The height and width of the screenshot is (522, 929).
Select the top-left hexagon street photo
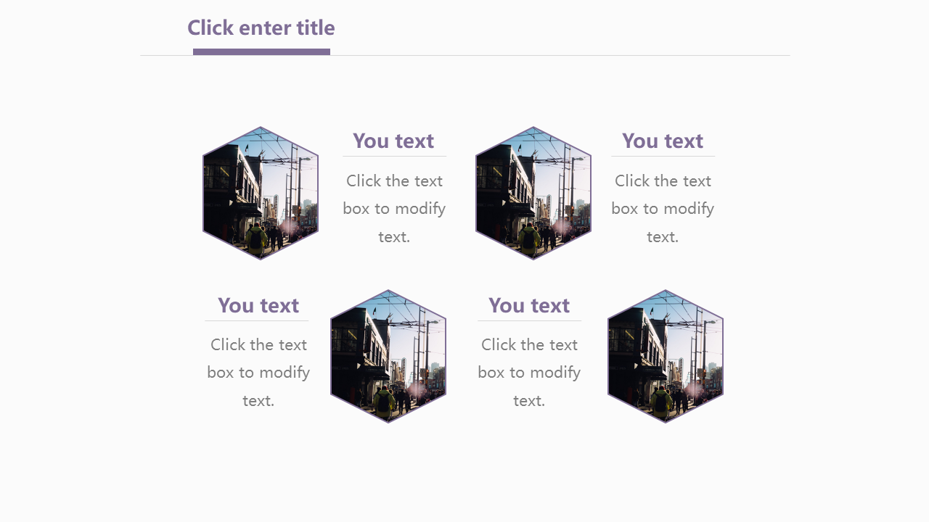260,193
